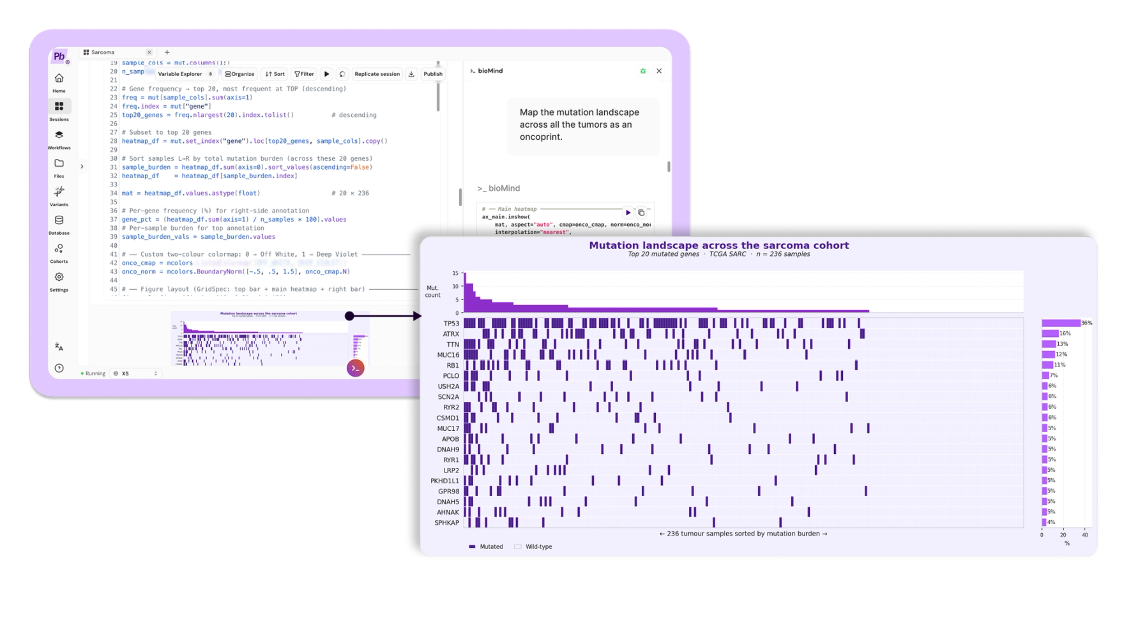Click the Pb logo
Image resolution: width=1124 pixels, height=632 pixels.
tap(59, 56)
